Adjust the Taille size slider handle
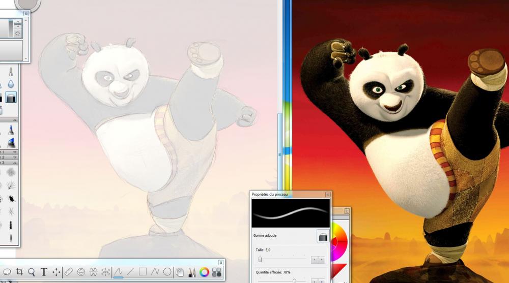Viewport: 509px width, 283px height. coord(260,259)
